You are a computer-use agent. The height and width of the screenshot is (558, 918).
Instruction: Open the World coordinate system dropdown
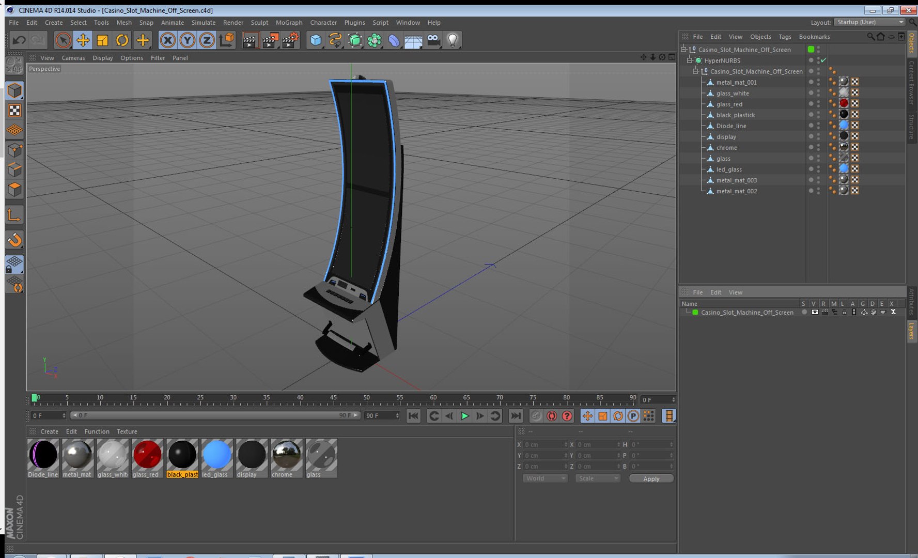pos(545,478)
